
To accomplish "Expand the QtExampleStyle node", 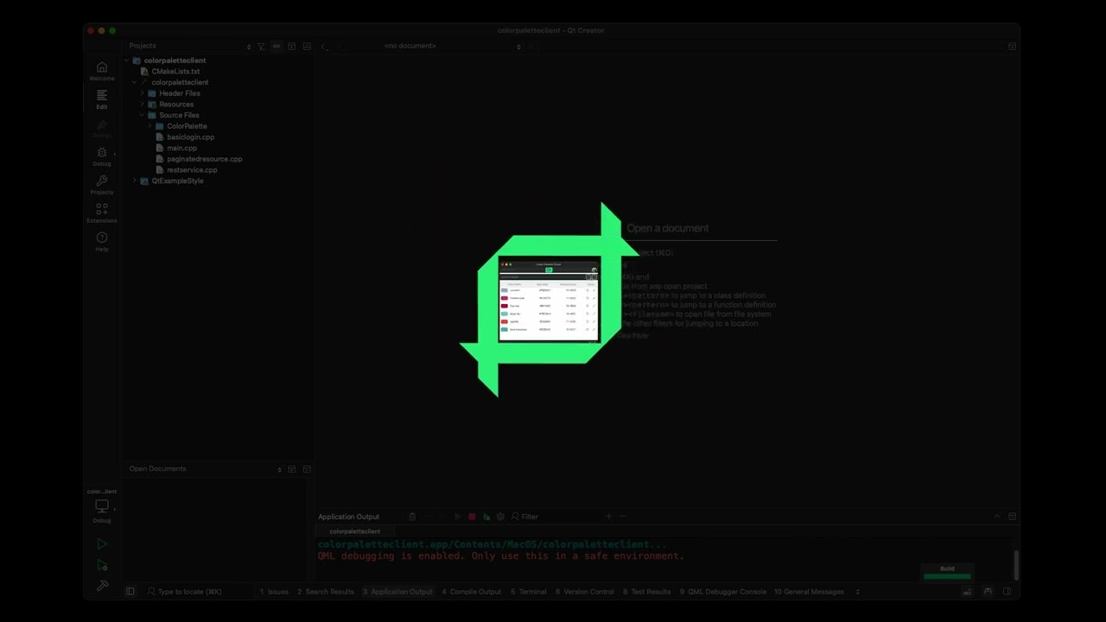I will click(135, 181).
